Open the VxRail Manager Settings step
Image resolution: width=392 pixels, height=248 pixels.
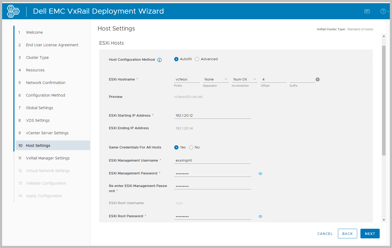[x=48, y=158]
